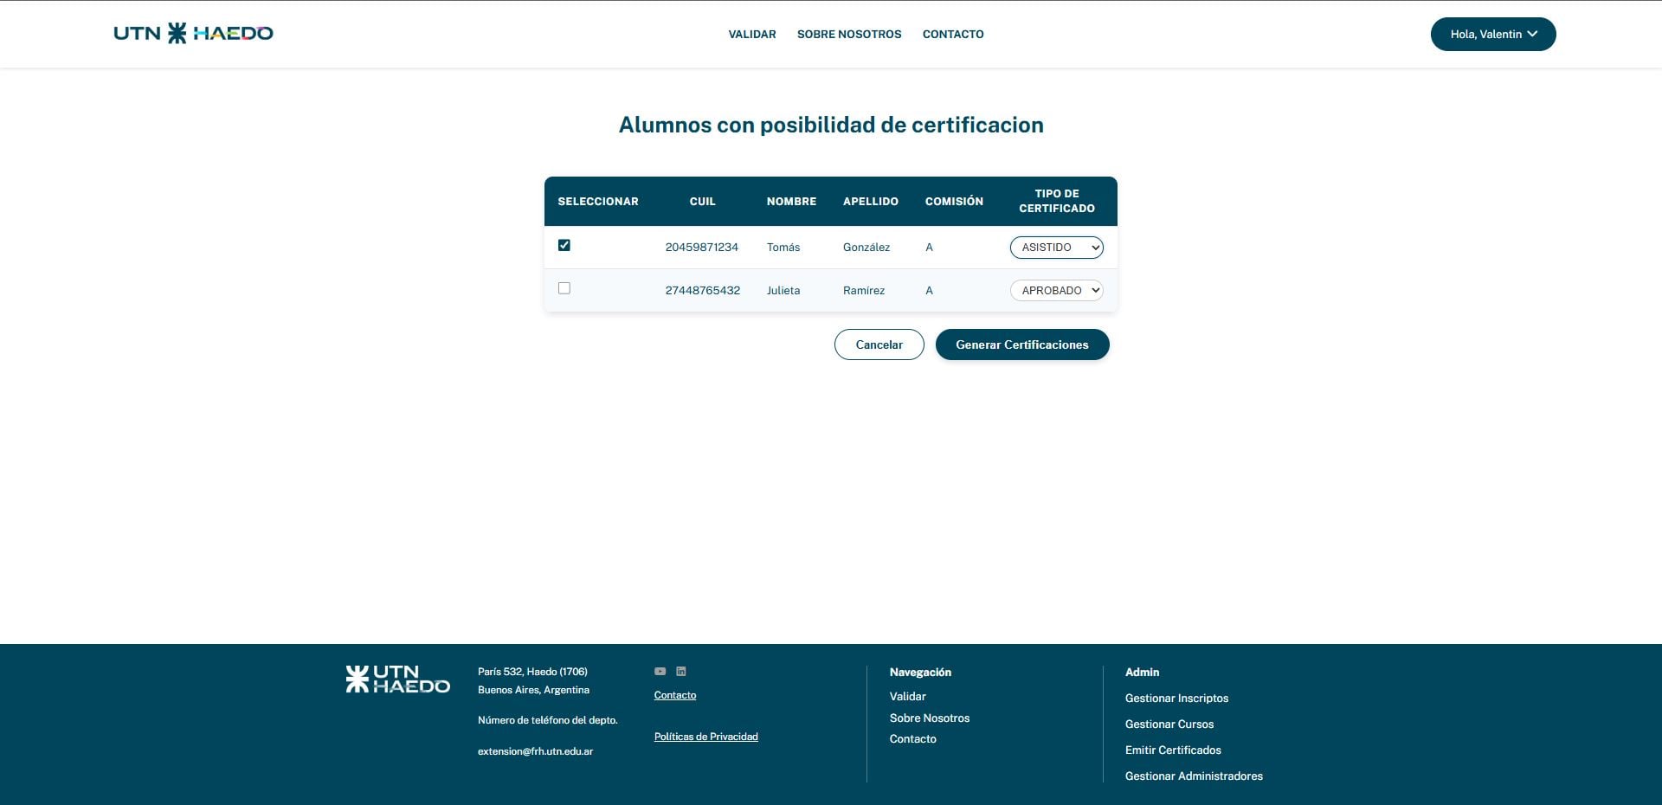Open the YouTube icon in footer
The height and width of the screenshot is (805, 1662).
660,672
